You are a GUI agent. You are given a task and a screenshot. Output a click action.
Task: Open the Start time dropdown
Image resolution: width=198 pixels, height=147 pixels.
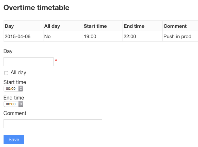pyautogui.click(x=13, y=89)
